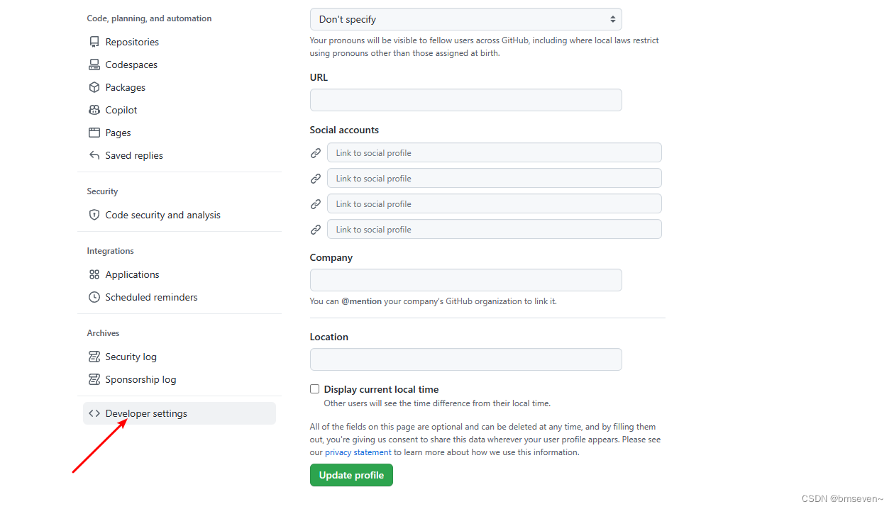Click the first social profile link field
The width and height of the screenshot is (894, 509).
pyautogui.click(x=494, y=153)
